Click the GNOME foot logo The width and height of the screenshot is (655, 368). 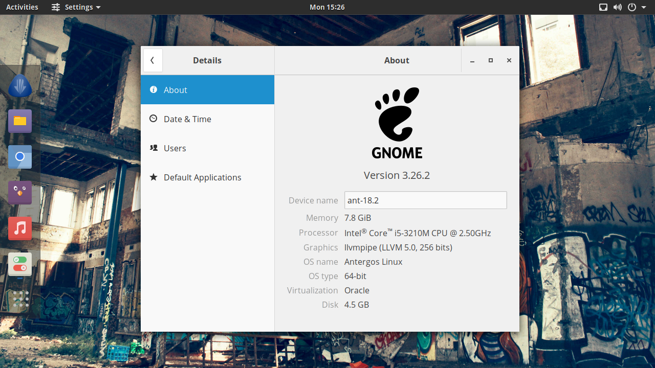[x=397, y=123]
